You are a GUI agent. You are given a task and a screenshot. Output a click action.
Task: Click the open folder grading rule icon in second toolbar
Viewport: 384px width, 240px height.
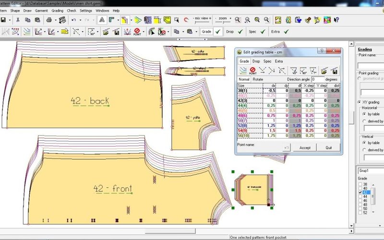coord(106,32)
